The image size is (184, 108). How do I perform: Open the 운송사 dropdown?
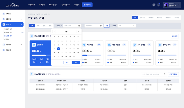127,26
